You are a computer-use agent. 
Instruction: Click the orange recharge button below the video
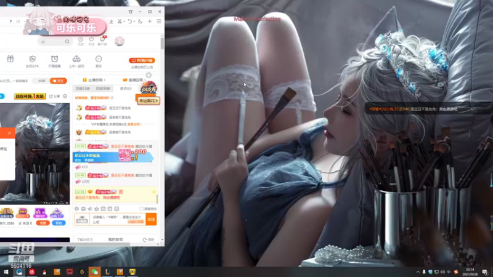43,223
